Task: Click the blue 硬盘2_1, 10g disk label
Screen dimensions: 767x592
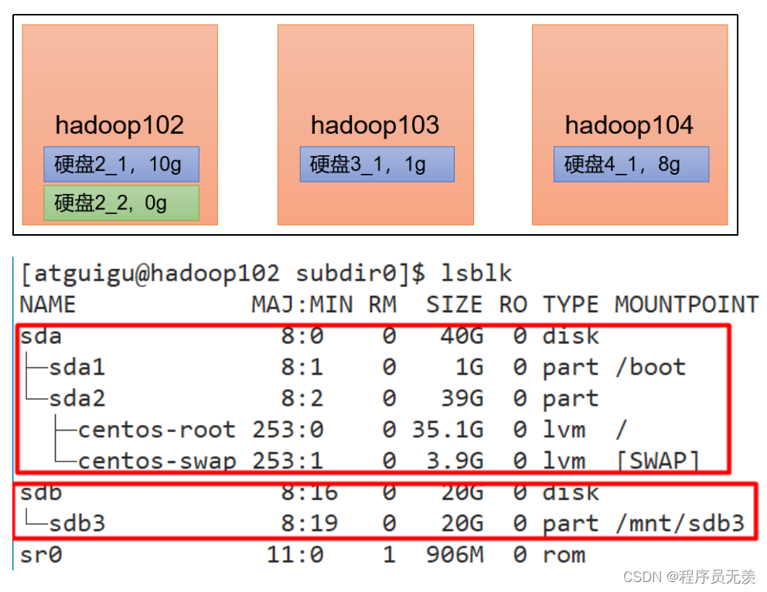Action: click(x=121, y=163)
